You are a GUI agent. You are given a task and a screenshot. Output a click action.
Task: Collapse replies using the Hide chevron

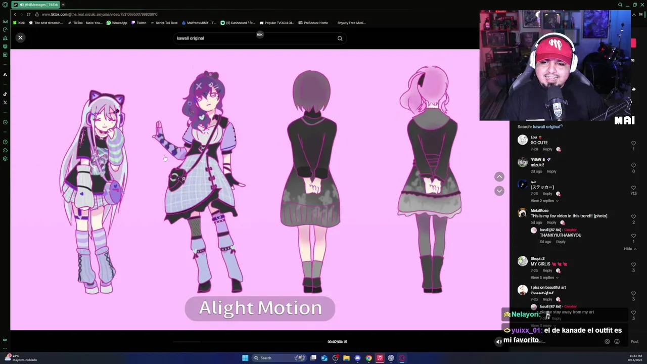pyautogui.click(x=630, y=249)
